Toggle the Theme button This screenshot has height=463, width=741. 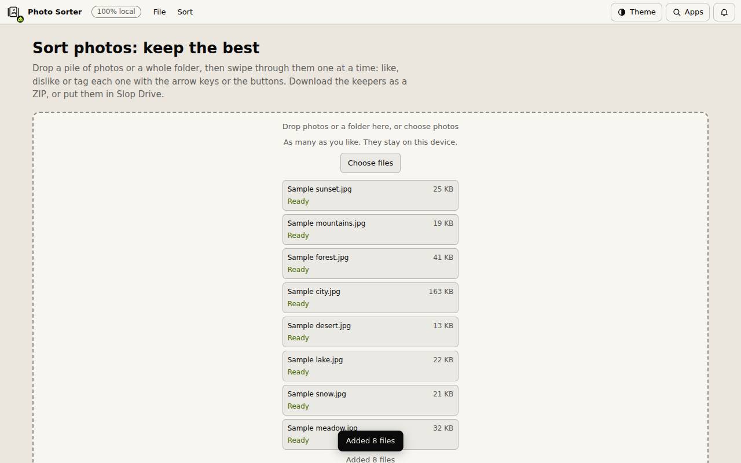636,12
